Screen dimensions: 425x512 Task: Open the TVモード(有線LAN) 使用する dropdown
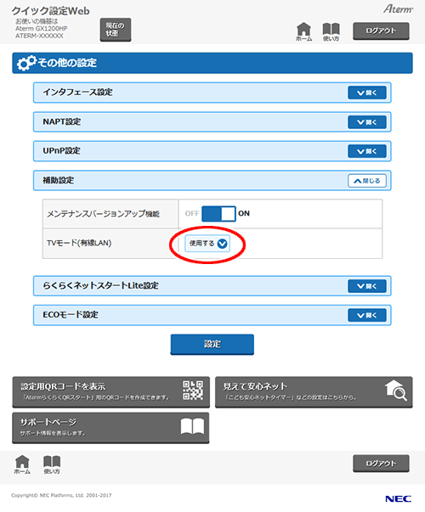207,244
